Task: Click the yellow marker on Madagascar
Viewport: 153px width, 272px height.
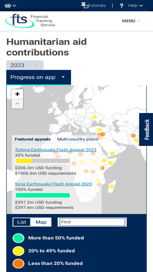Action: [x=112, y=187]
